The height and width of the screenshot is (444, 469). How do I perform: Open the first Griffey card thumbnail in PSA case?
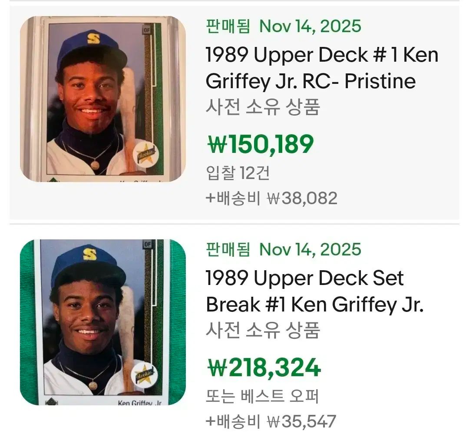[102, 99]
